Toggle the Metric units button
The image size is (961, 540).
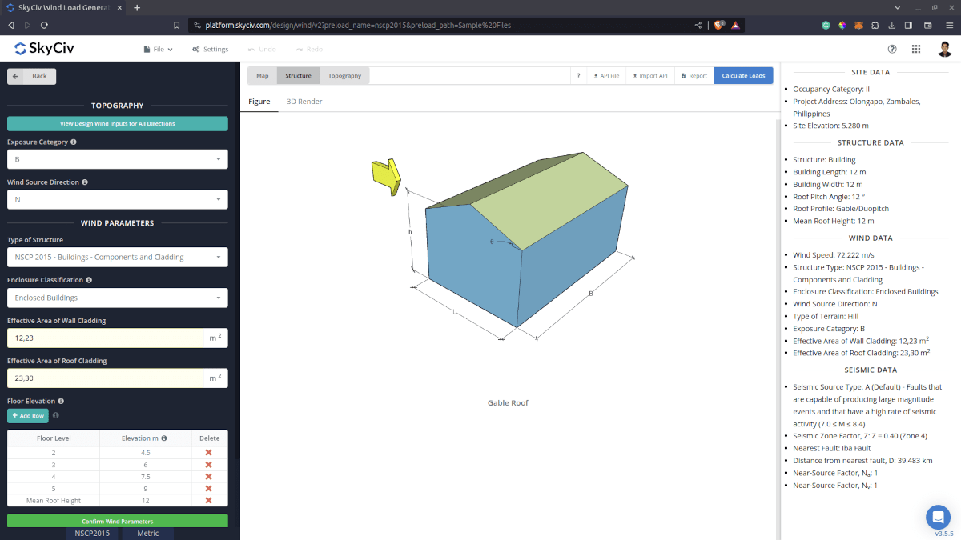click(x=148, y=533)
